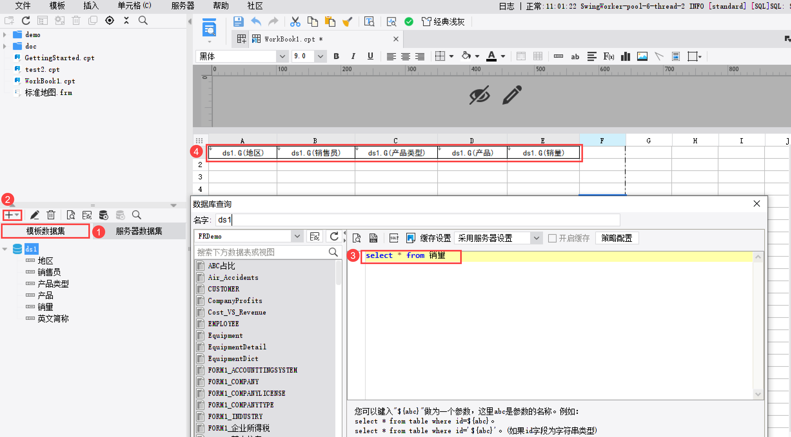Click the pencil edit icon in canvas

[x=512, y=95]
